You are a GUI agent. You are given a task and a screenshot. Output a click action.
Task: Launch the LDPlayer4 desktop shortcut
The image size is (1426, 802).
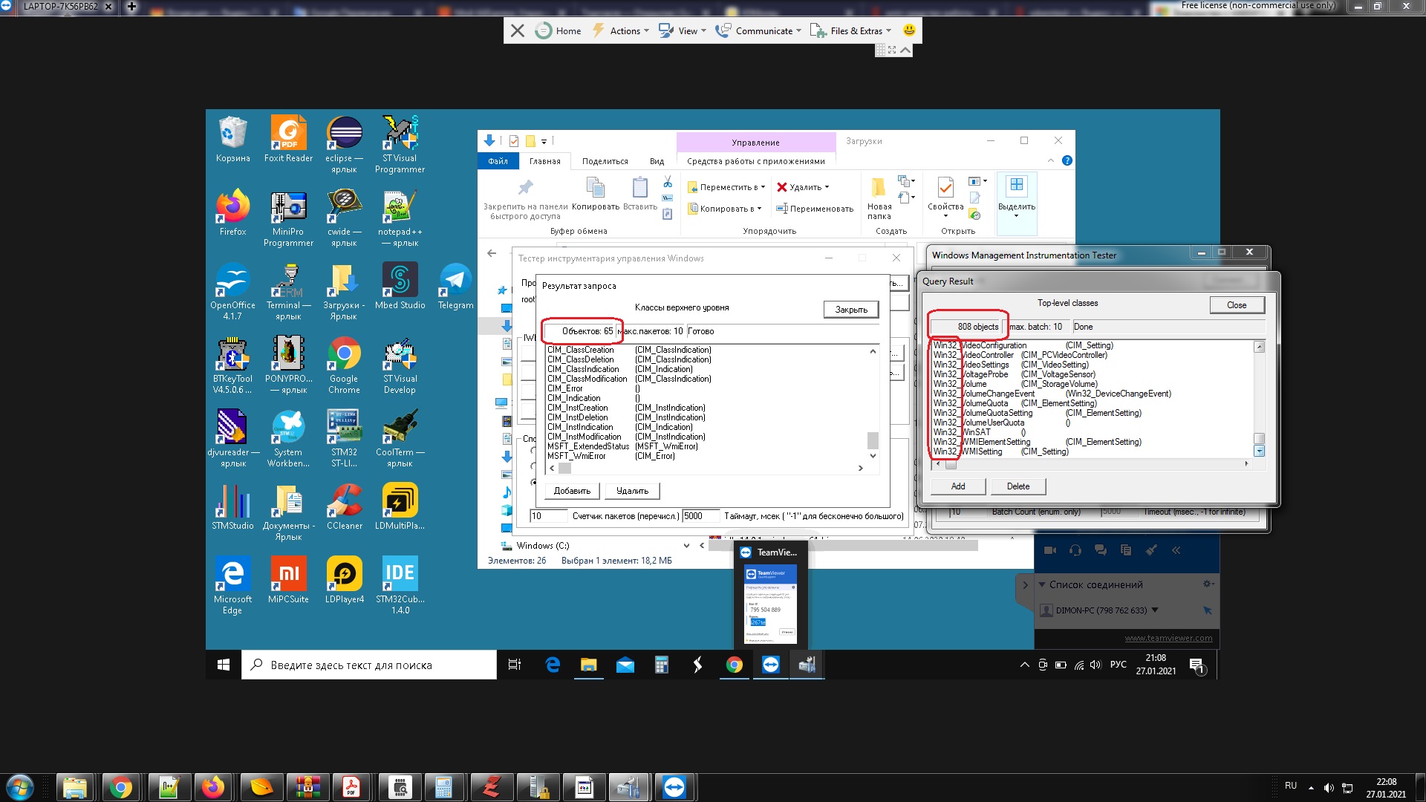pyautogui.click(x=344, y=580)
